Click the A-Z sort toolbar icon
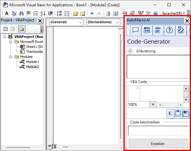The image size is (191, 151). point(43,13)
